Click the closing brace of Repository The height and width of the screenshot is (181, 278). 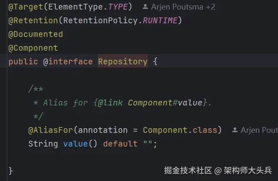pos(11,171)
